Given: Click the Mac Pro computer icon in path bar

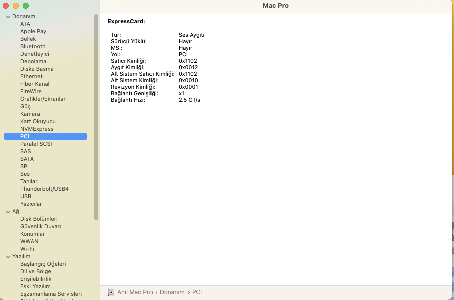Looking at the screenshot, I should click(111, 292).
